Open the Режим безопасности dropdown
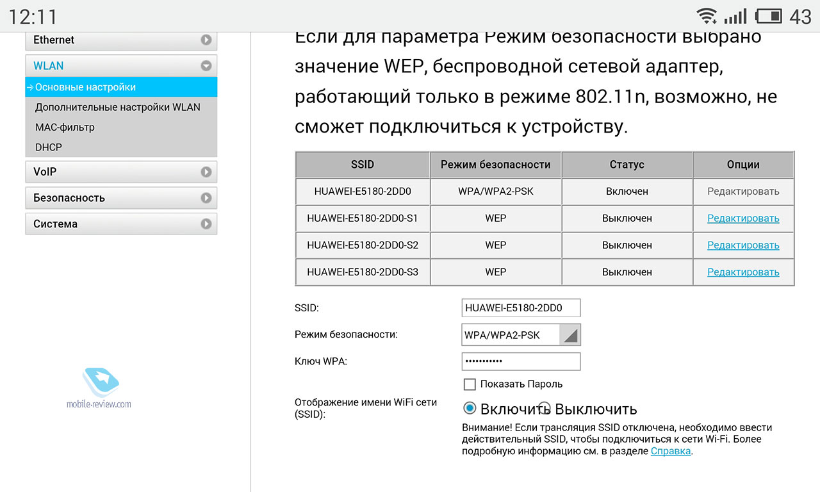This screenshot has height=492, width=820. 521,334
